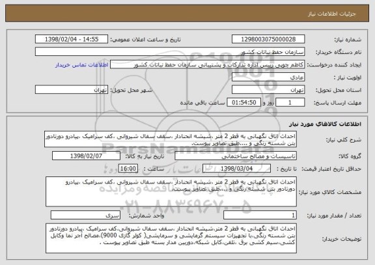Click the request creator field کاظم جویی

click(207, 64)
